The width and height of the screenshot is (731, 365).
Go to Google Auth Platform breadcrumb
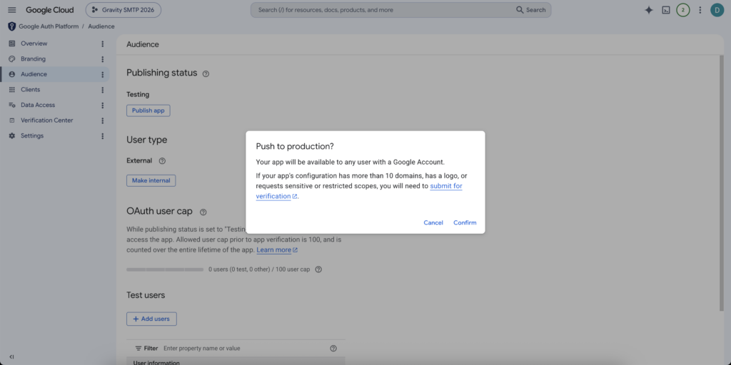(49, 26)
